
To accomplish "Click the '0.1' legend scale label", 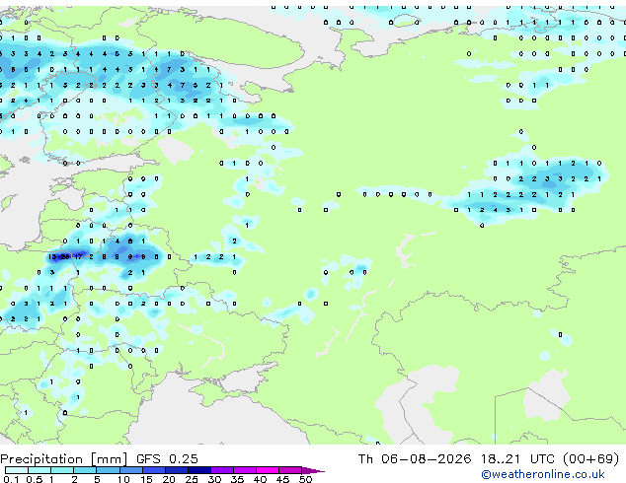I will (x=11, y=479).
